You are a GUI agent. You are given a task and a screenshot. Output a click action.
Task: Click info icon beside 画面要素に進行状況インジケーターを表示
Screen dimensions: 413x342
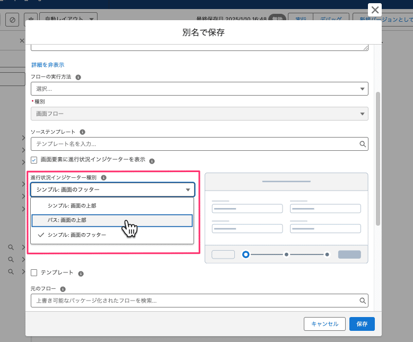tap(152, 161)
